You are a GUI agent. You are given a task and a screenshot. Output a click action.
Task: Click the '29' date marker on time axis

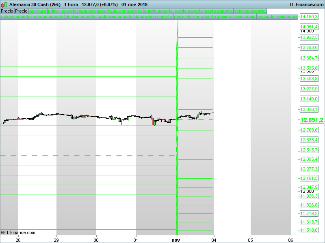coord(56,239)
